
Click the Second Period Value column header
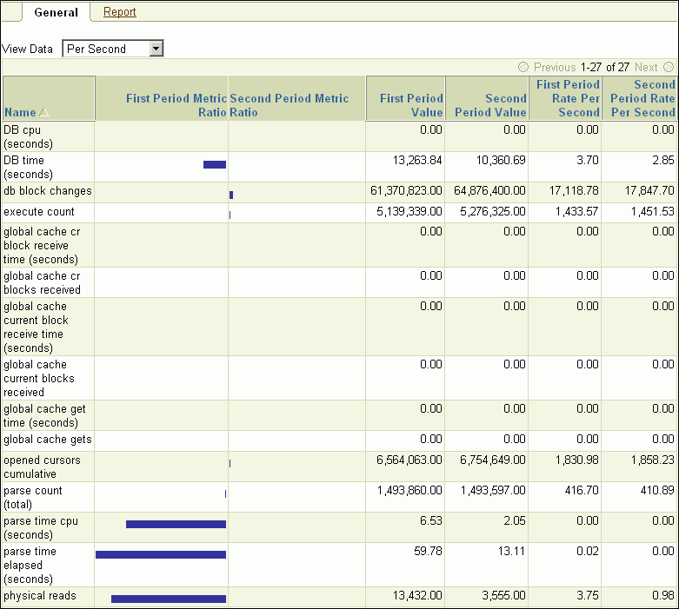click(x=491, y=105)
